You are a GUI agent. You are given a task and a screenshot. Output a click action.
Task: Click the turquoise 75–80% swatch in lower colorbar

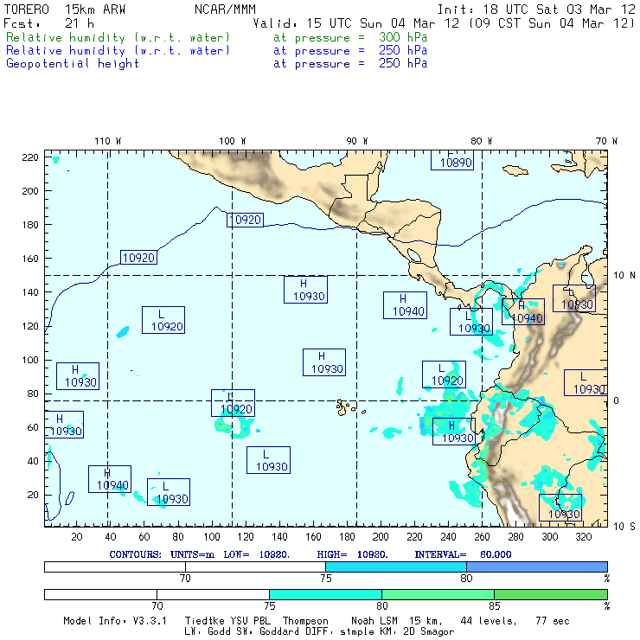click(x=325, y=594)
